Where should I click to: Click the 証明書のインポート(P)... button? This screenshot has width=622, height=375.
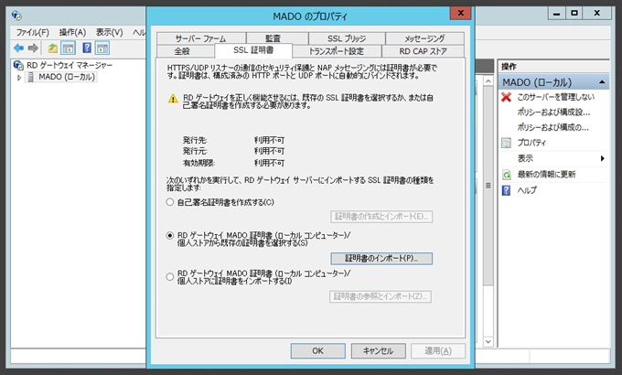tap(381, 258)
